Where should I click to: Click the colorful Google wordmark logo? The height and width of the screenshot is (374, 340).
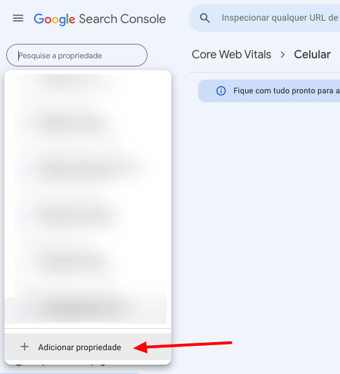coord(55,19)
